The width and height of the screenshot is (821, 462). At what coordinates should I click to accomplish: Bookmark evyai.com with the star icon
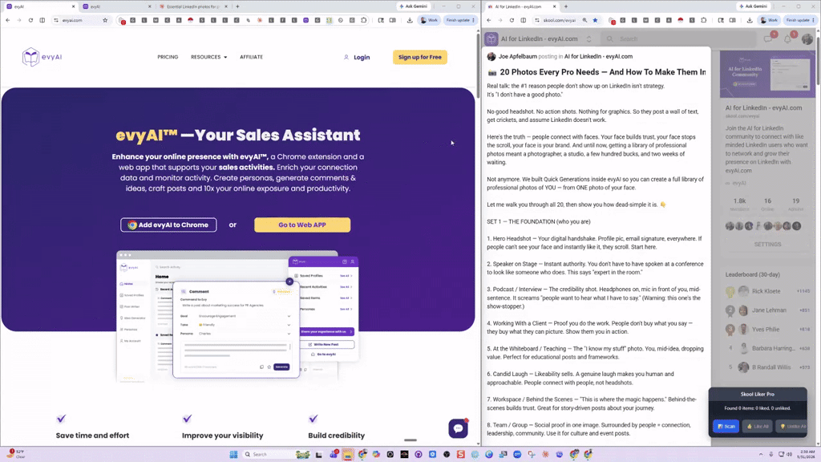click(105, 20)
